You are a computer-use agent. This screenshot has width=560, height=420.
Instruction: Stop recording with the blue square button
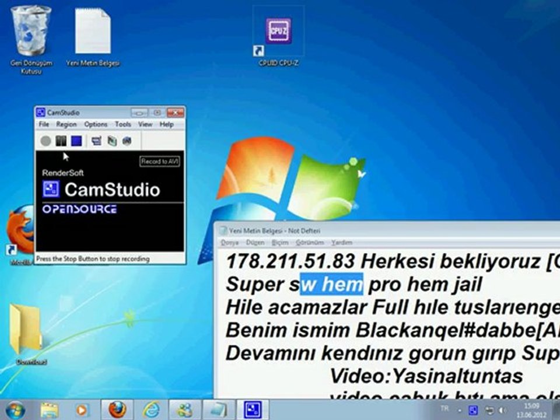76,141
